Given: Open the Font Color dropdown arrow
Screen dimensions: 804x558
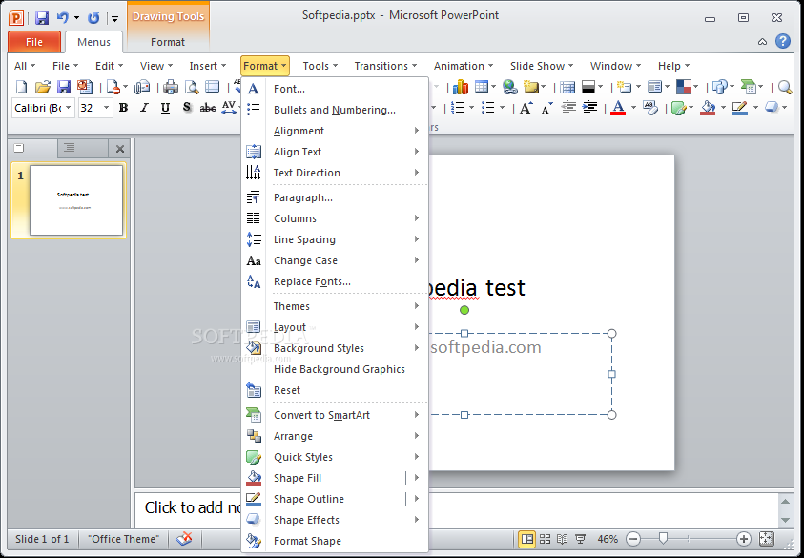Looking at the screenshot, I should point(633,108).
